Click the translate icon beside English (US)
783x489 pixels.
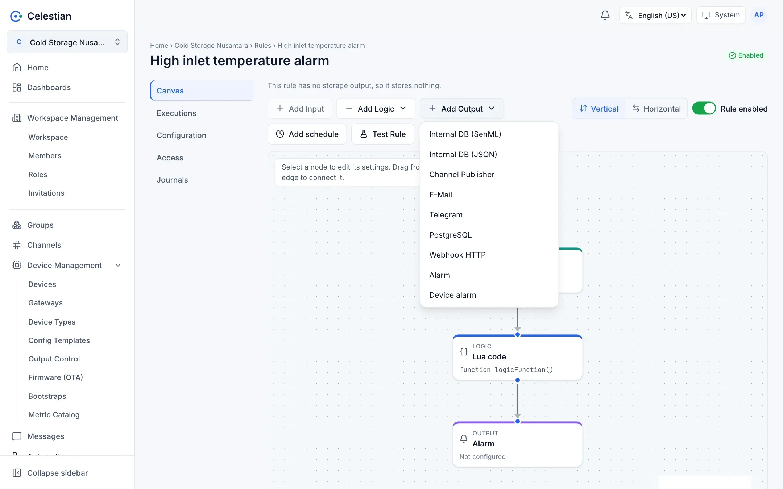pyautogui.click(x=629, y=15)
